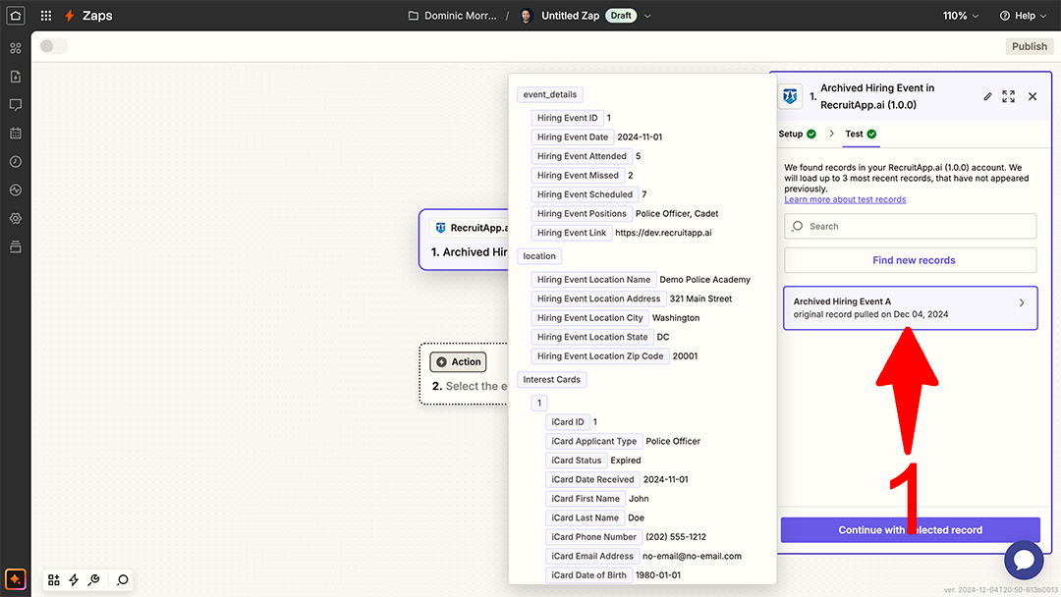Click the add-step grid icon in bottom toolbar

(x=54, y=579)
